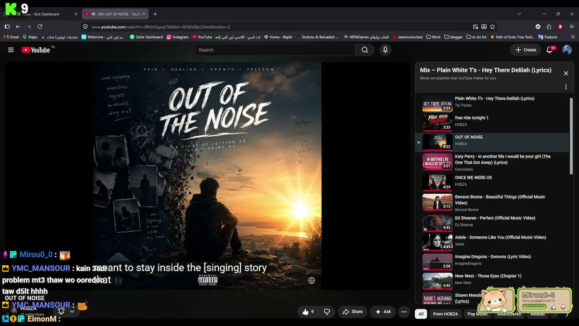
Task: Start voice search with the microphone icon
Action: [x=385, y=50]
